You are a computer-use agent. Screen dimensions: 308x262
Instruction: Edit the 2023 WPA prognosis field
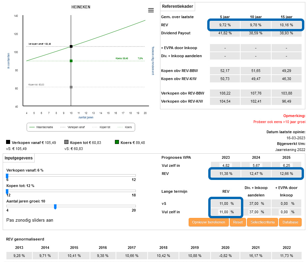(226, 165)
